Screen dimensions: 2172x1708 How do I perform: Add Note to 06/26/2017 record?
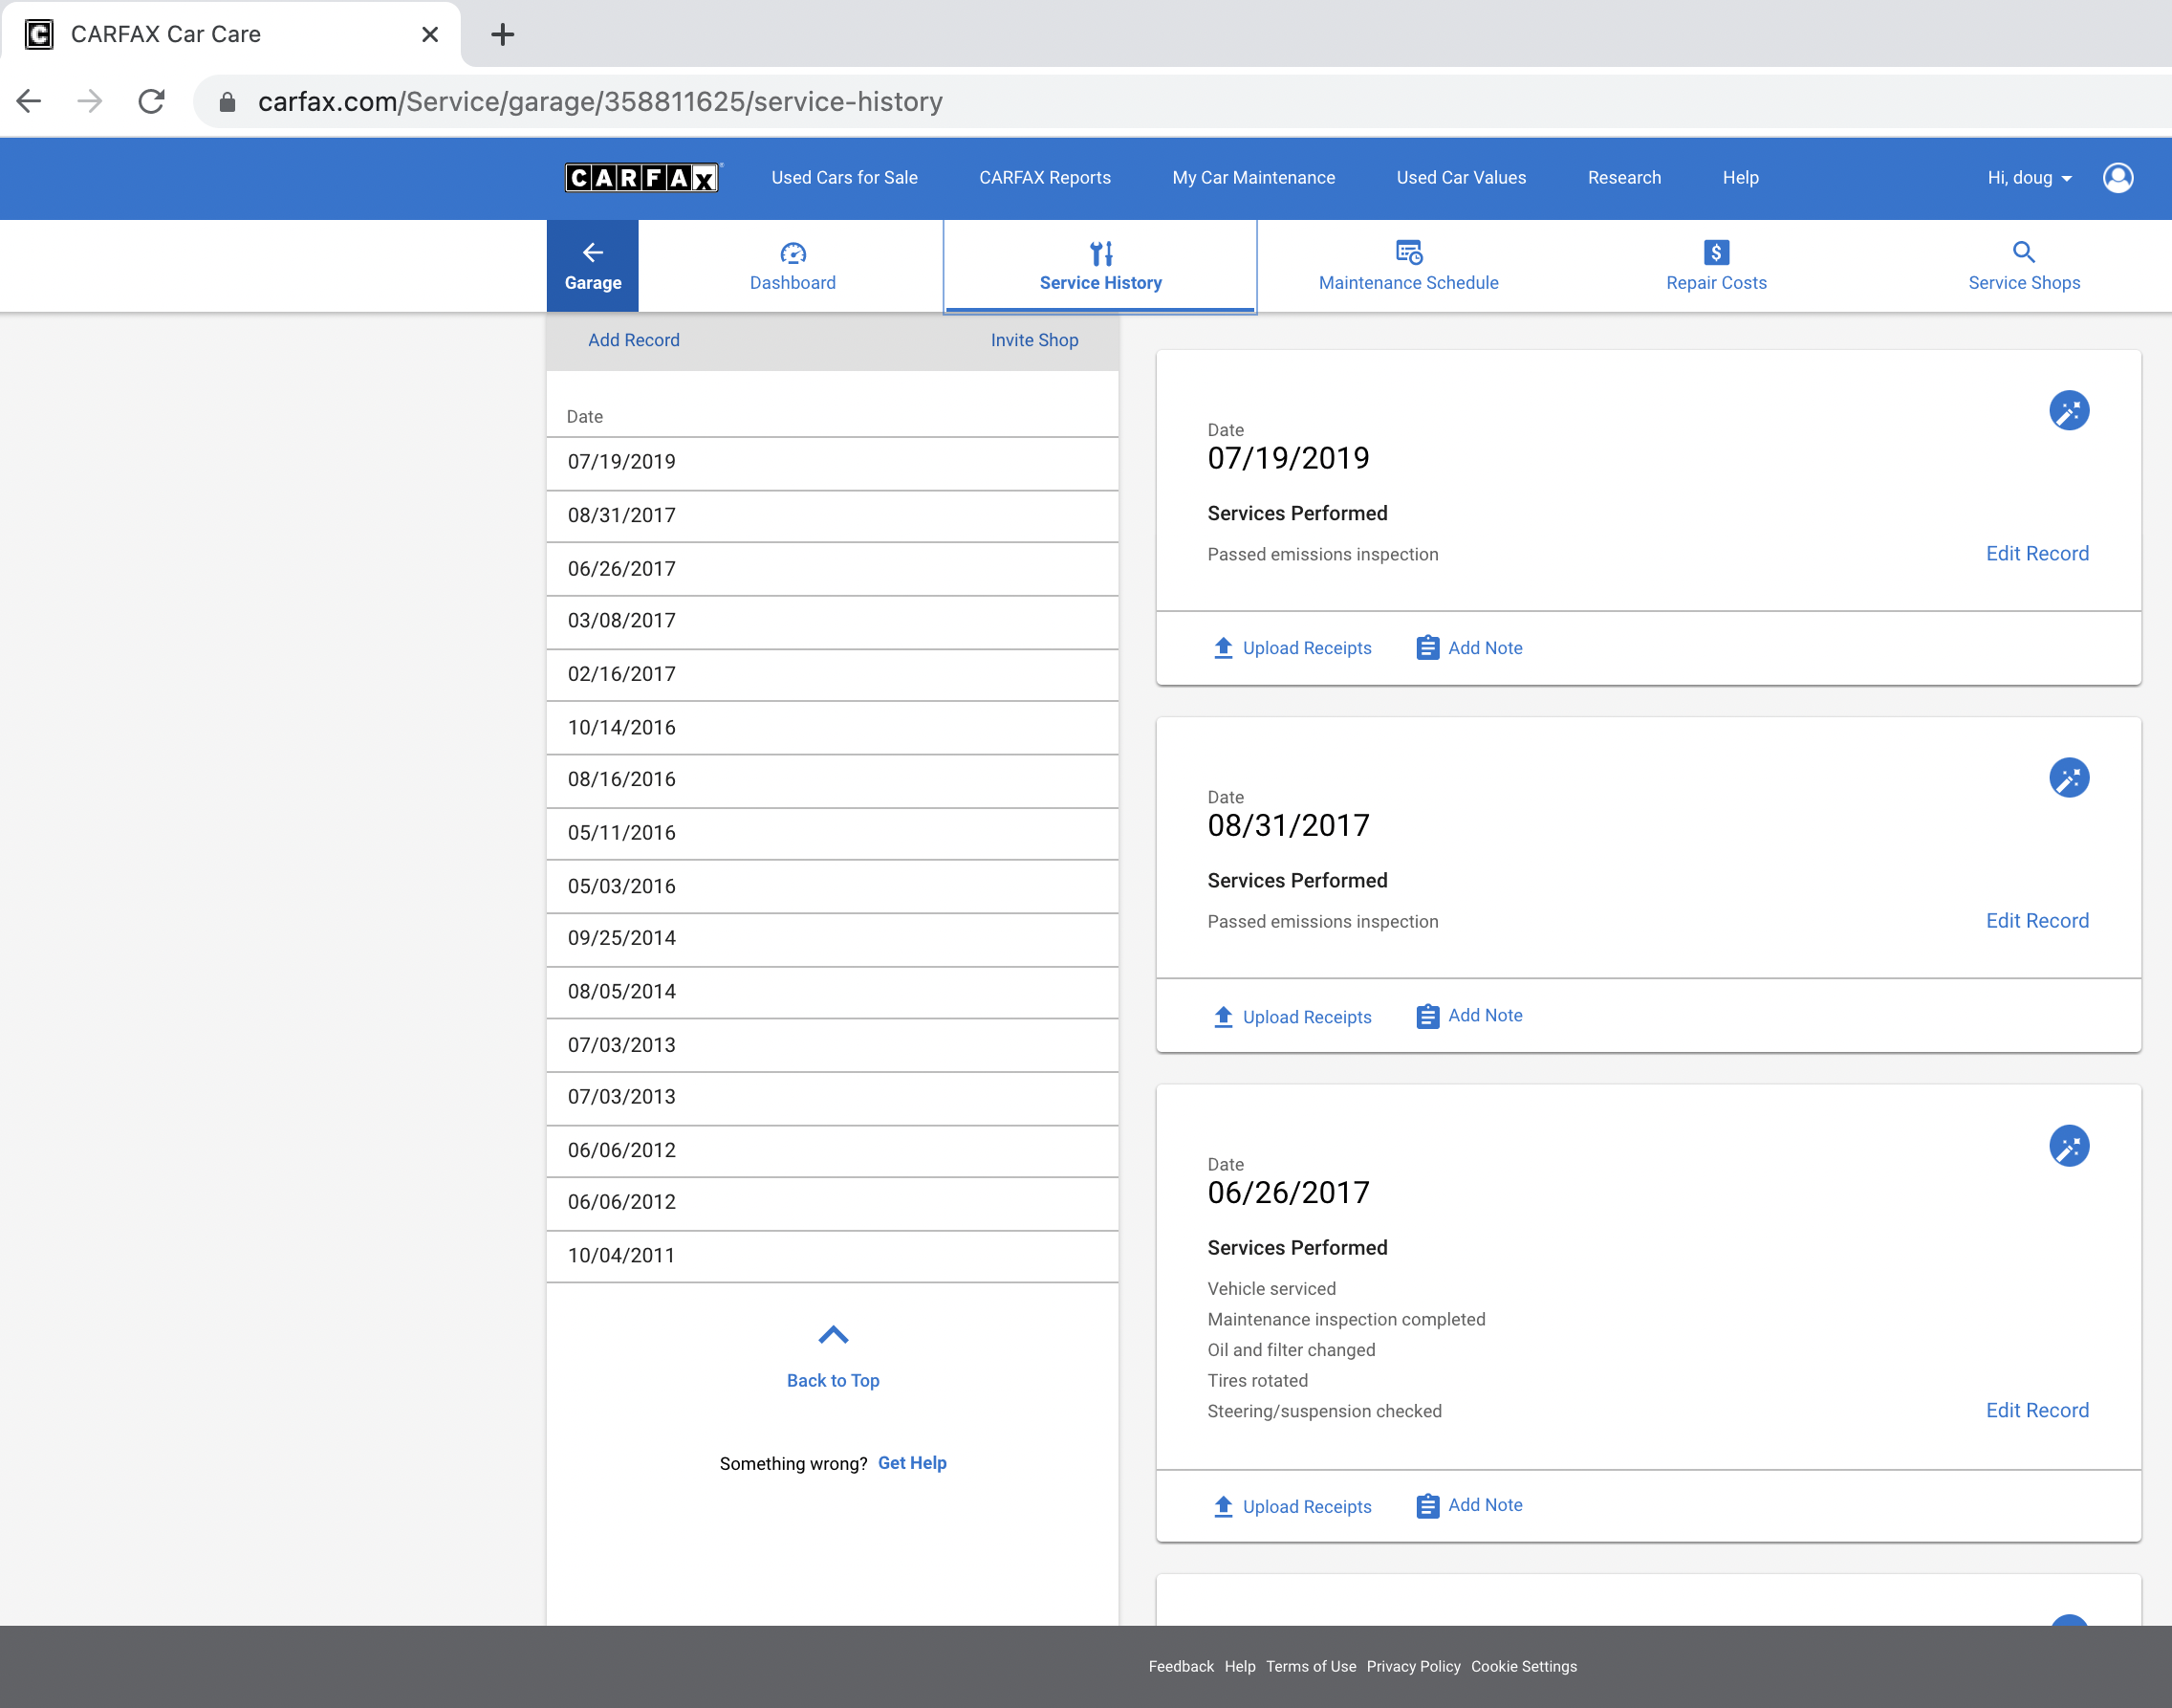pos(1469,1506)
